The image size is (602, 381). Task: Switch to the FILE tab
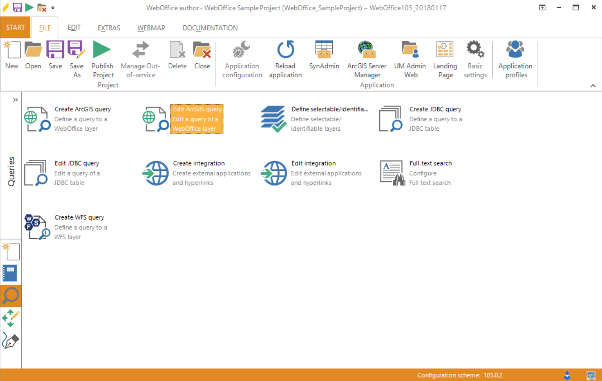(x=45, y=28)
